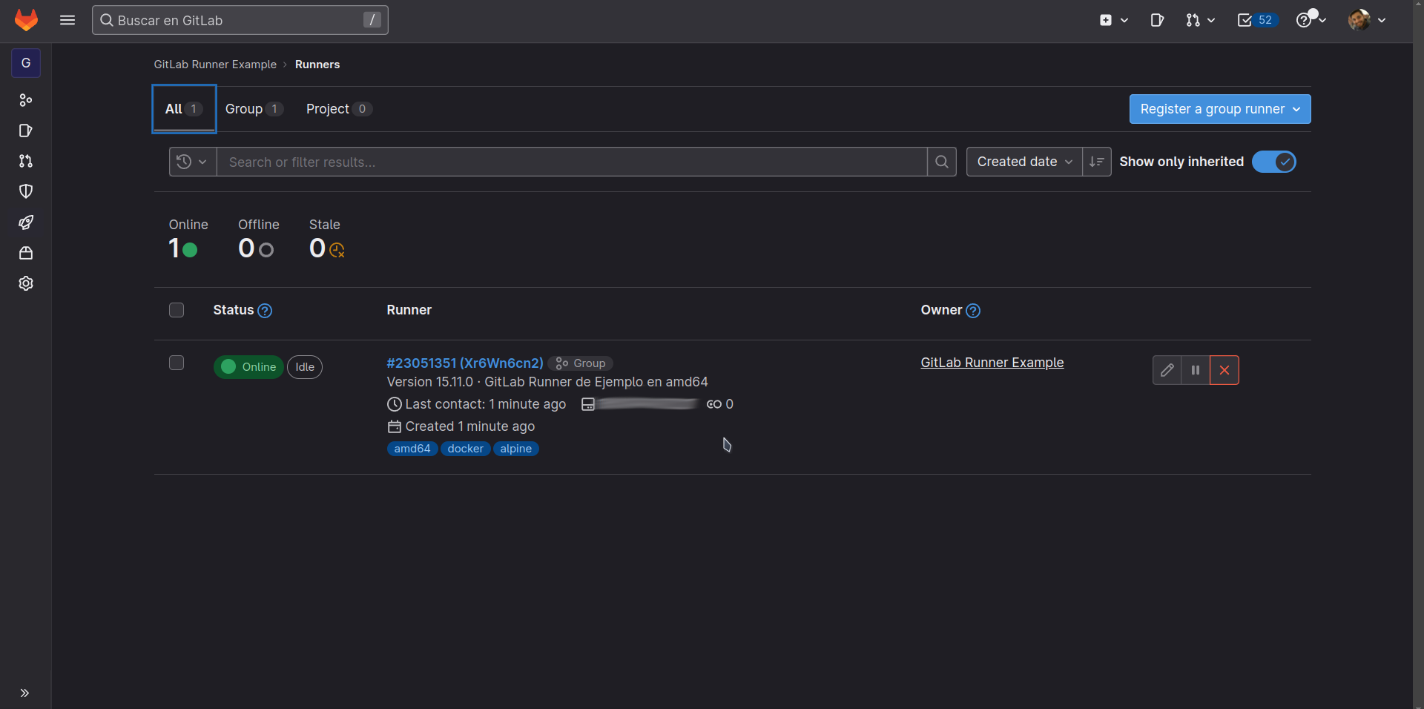Screen dimensions: 1424x709
Task: Switch to the Project runners tab
Action: click(x=338, y=109)
